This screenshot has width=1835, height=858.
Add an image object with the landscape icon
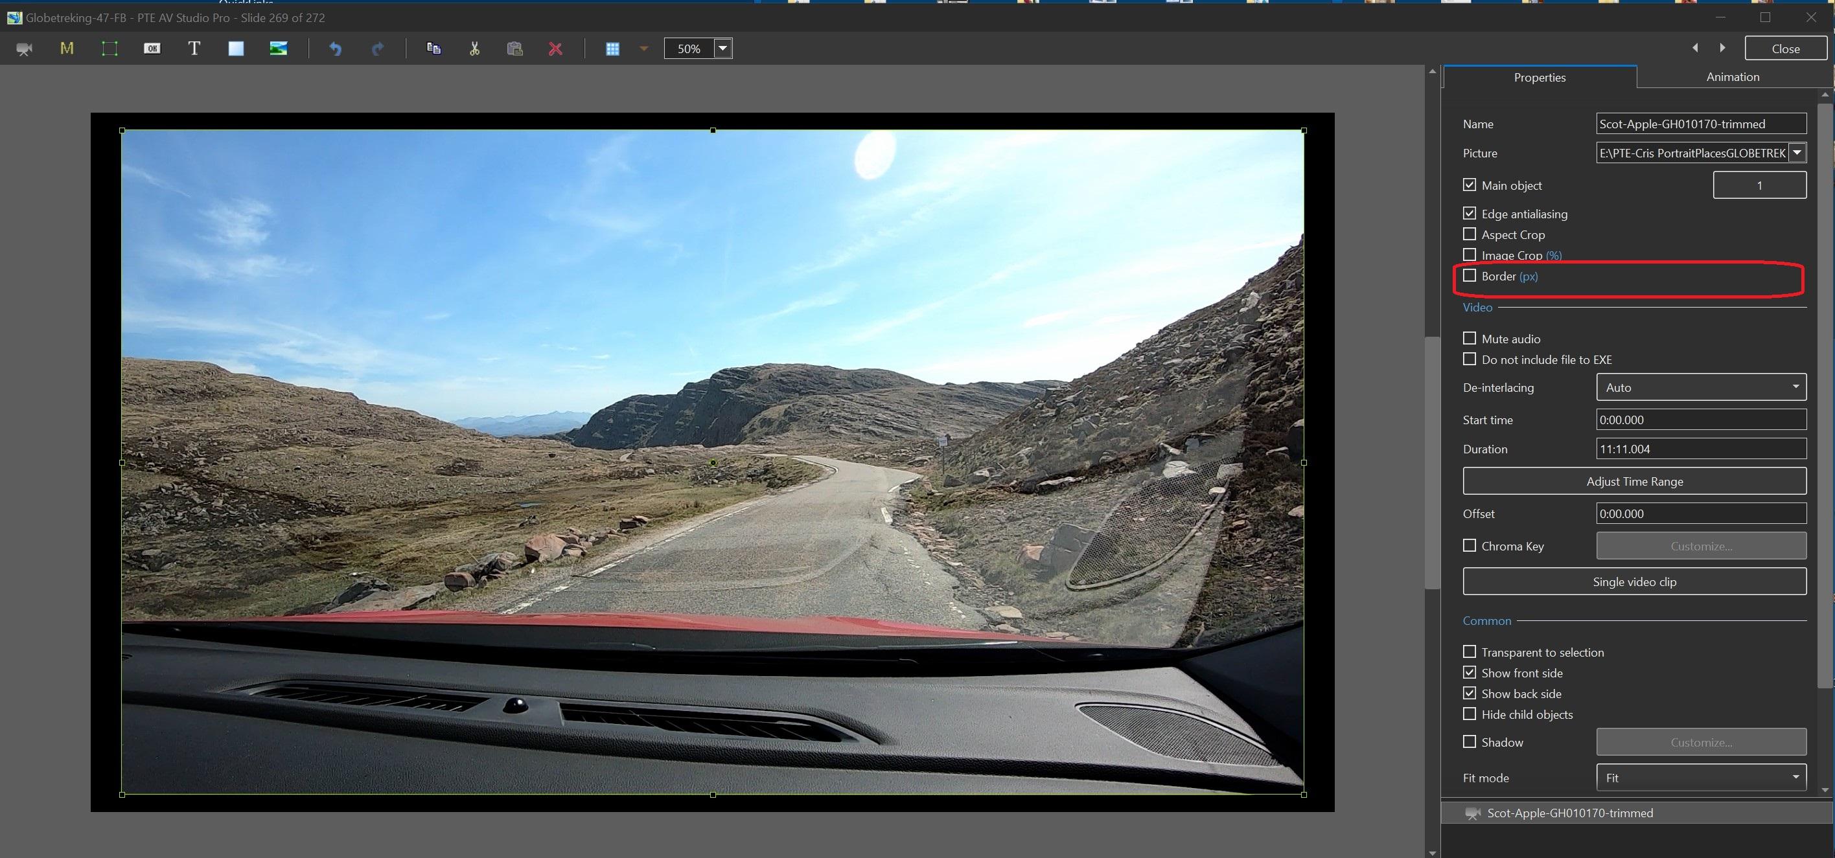[279, 49]
